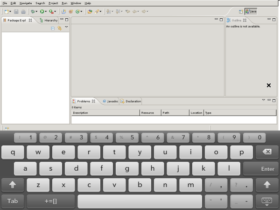The image size is (280, 210).
Task: Launch Debug with the bug icon
Action: pos(33,12)
